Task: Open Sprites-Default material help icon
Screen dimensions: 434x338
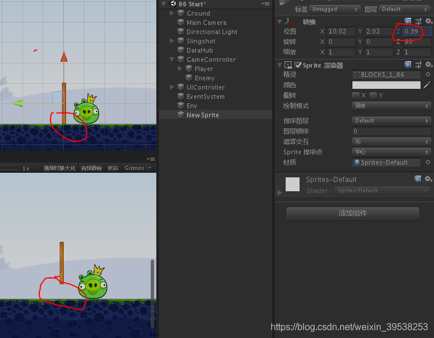Action: click(417, 179)
